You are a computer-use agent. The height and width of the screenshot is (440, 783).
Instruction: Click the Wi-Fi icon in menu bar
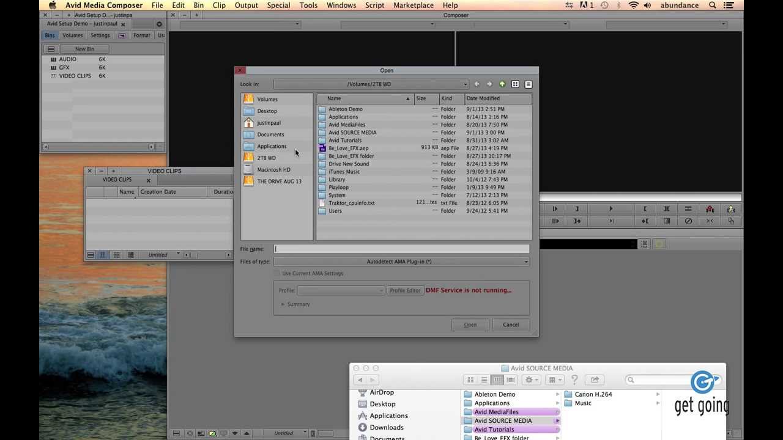pyautogui.click(x=633, y=5)
